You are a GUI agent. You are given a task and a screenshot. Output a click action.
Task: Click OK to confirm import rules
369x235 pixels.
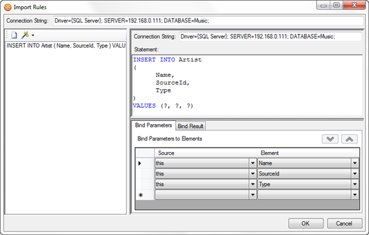pos(306,223)
